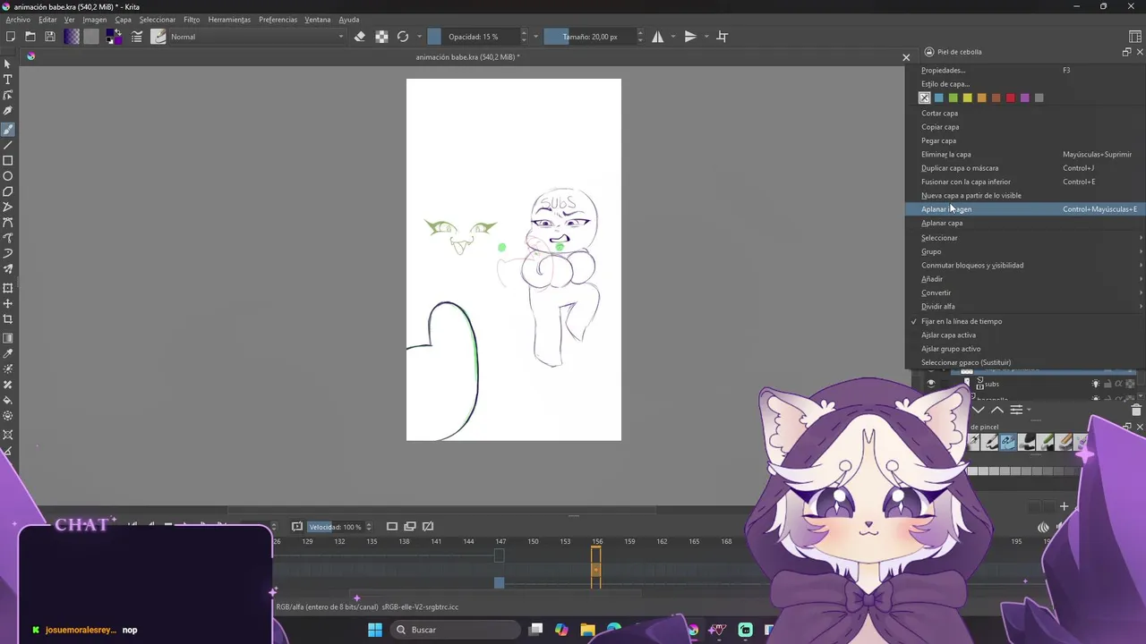The width and height of the screenshot is (1146, 644).
Task: Click the highlighted keyframe at frame 156
Action: pyautogui.click(x=595, y=569)
